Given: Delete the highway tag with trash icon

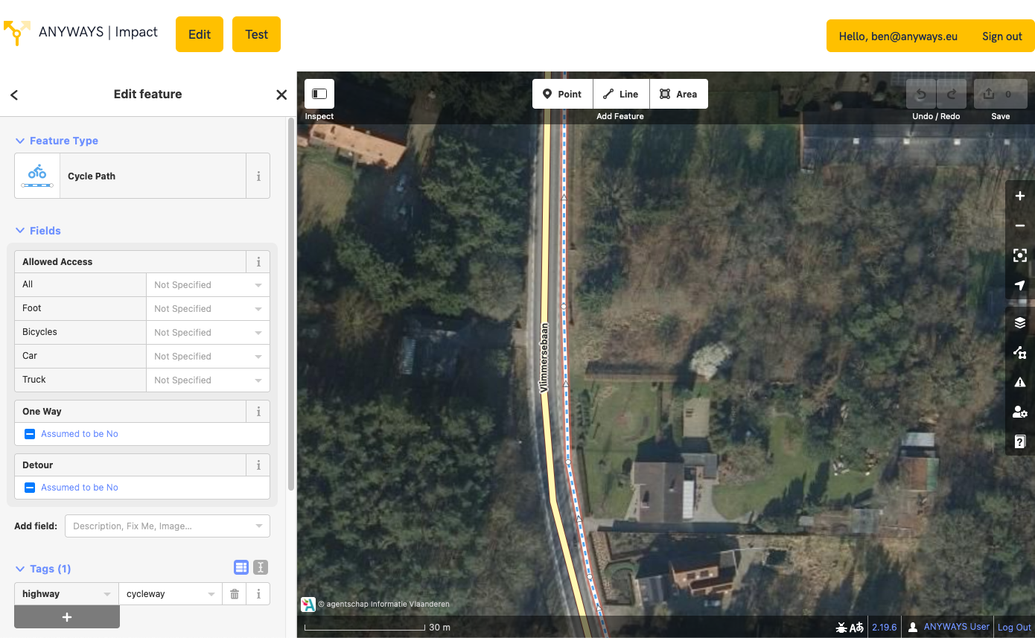Looking at the screenshot, I should point(234,593).
